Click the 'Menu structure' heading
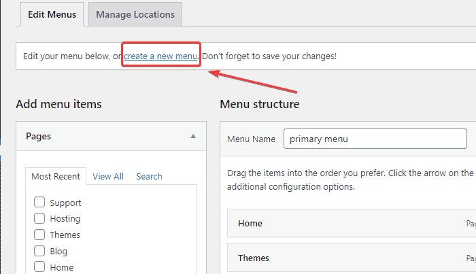This screenshot has width=476, height=274. pos(260,104)
